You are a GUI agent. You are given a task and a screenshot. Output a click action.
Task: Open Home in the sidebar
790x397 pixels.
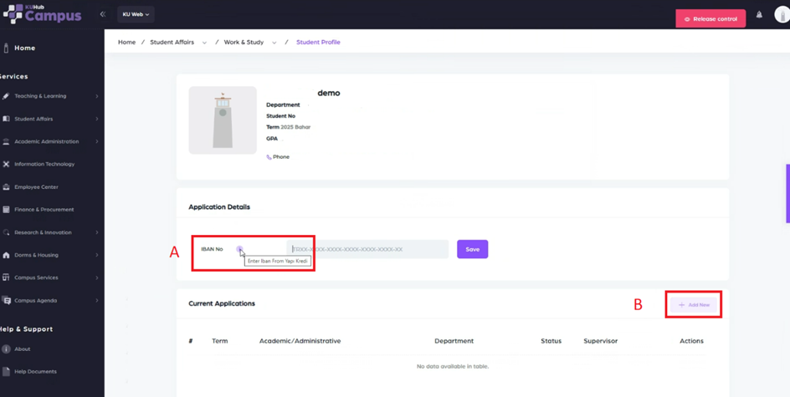[24, 48]
